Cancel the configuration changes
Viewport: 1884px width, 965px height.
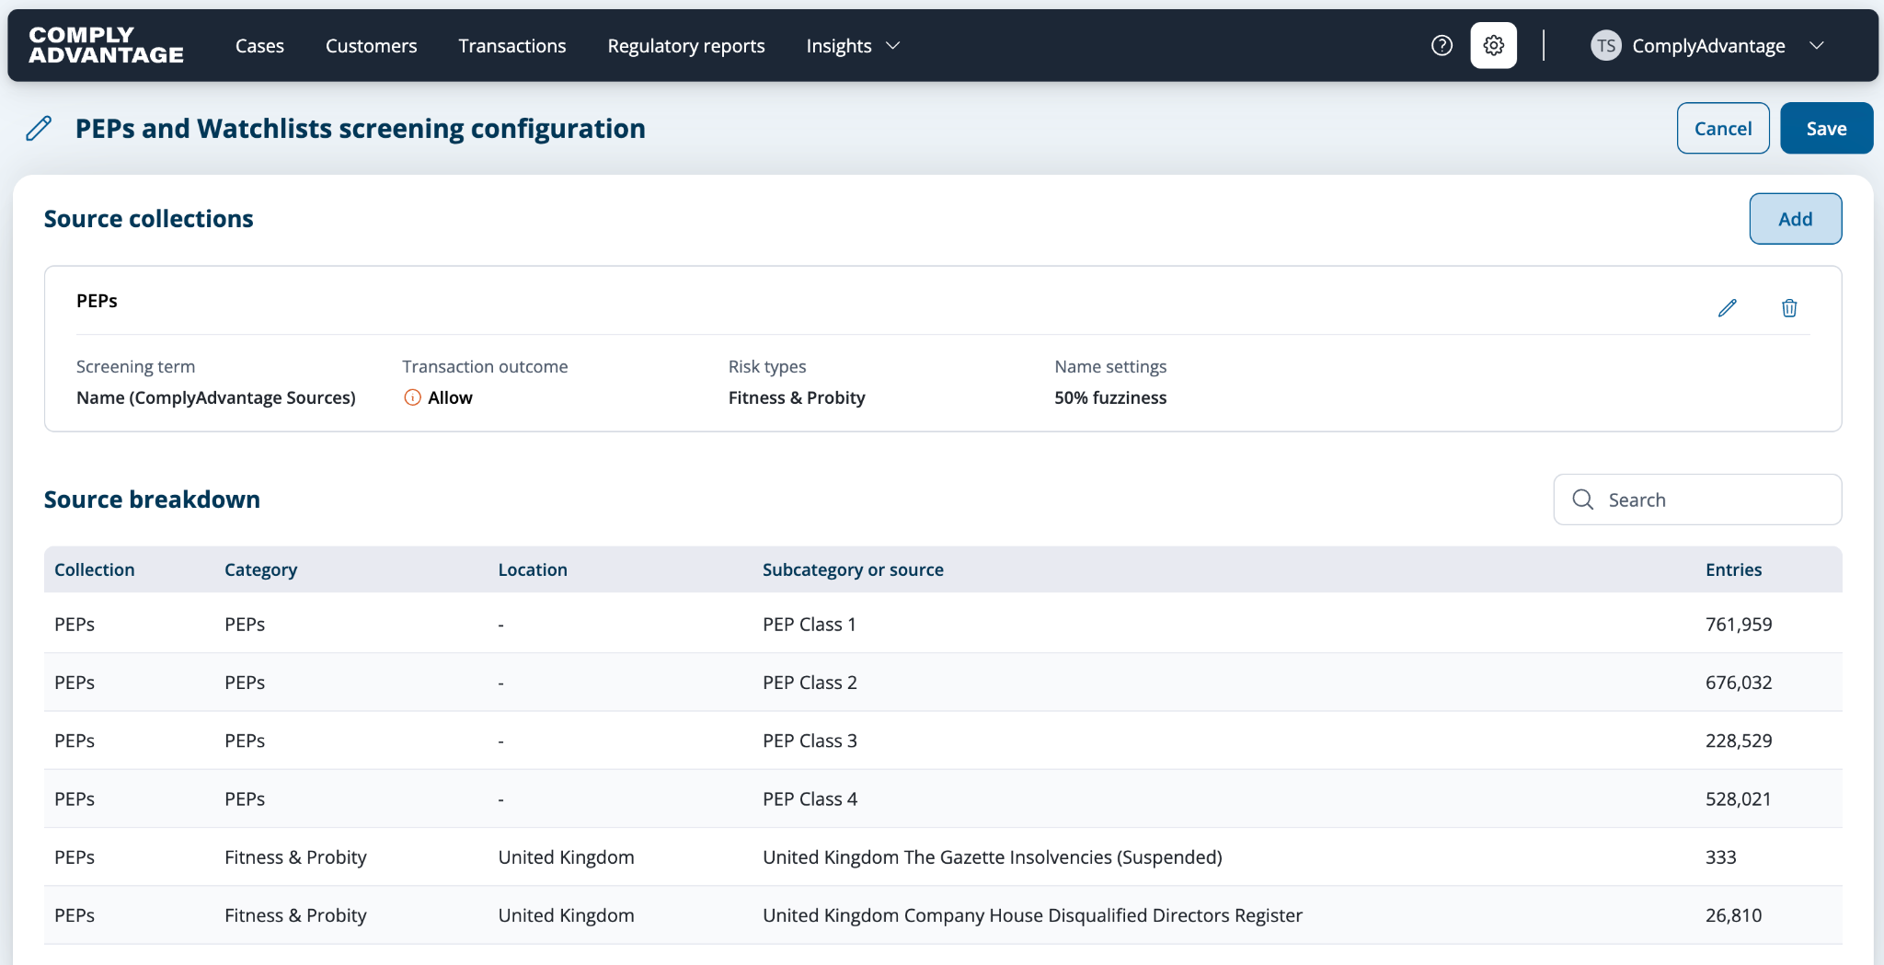pos(1723,128)
